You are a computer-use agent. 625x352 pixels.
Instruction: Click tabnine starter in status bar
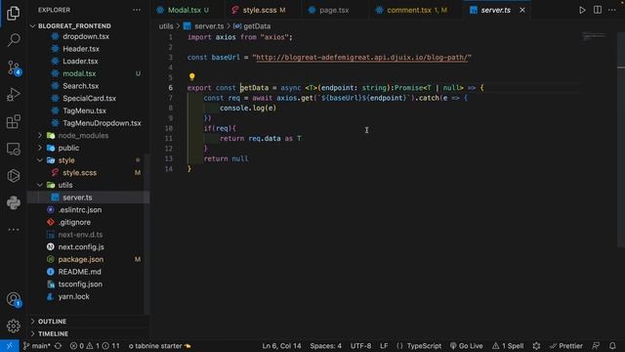point(159,346)
